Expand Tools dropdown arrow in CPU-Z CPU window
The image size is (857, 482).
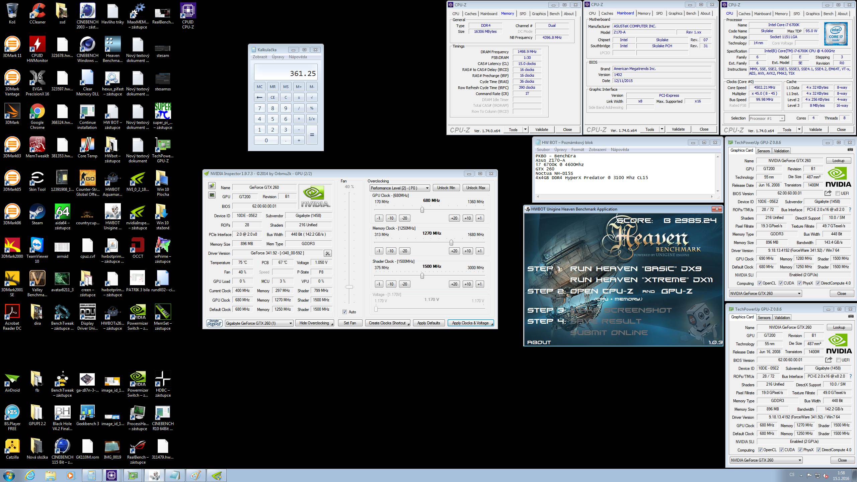point(799,130)
